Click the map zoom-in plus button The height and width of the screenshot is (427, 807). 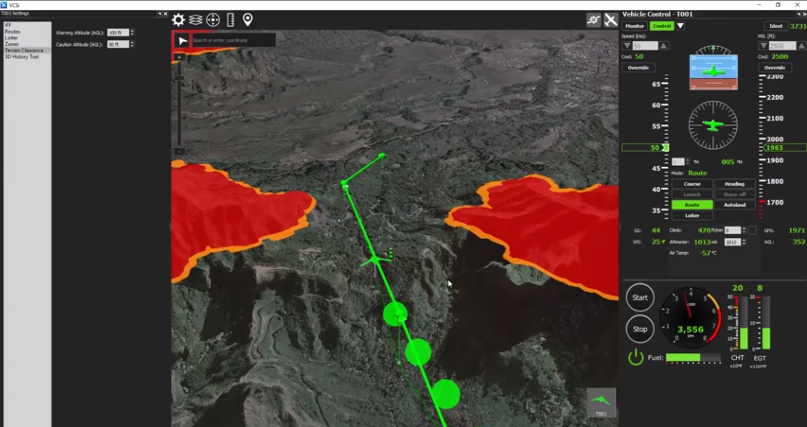(x=179, y=57)
